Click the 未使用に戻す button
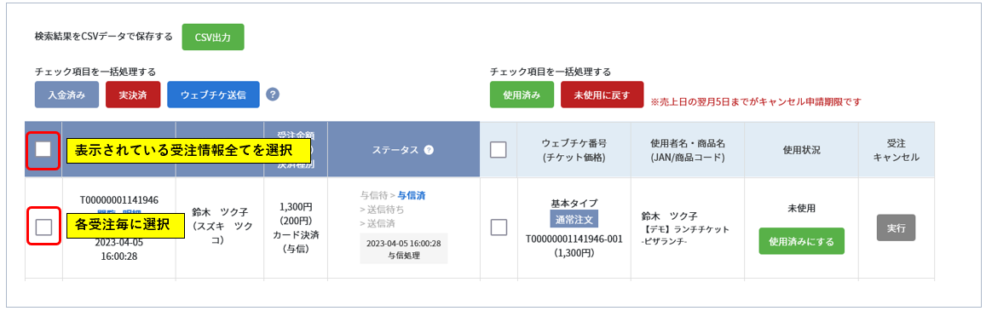This screenshot has height=311, width=986. pyautogui.click(x=602, y=95)
